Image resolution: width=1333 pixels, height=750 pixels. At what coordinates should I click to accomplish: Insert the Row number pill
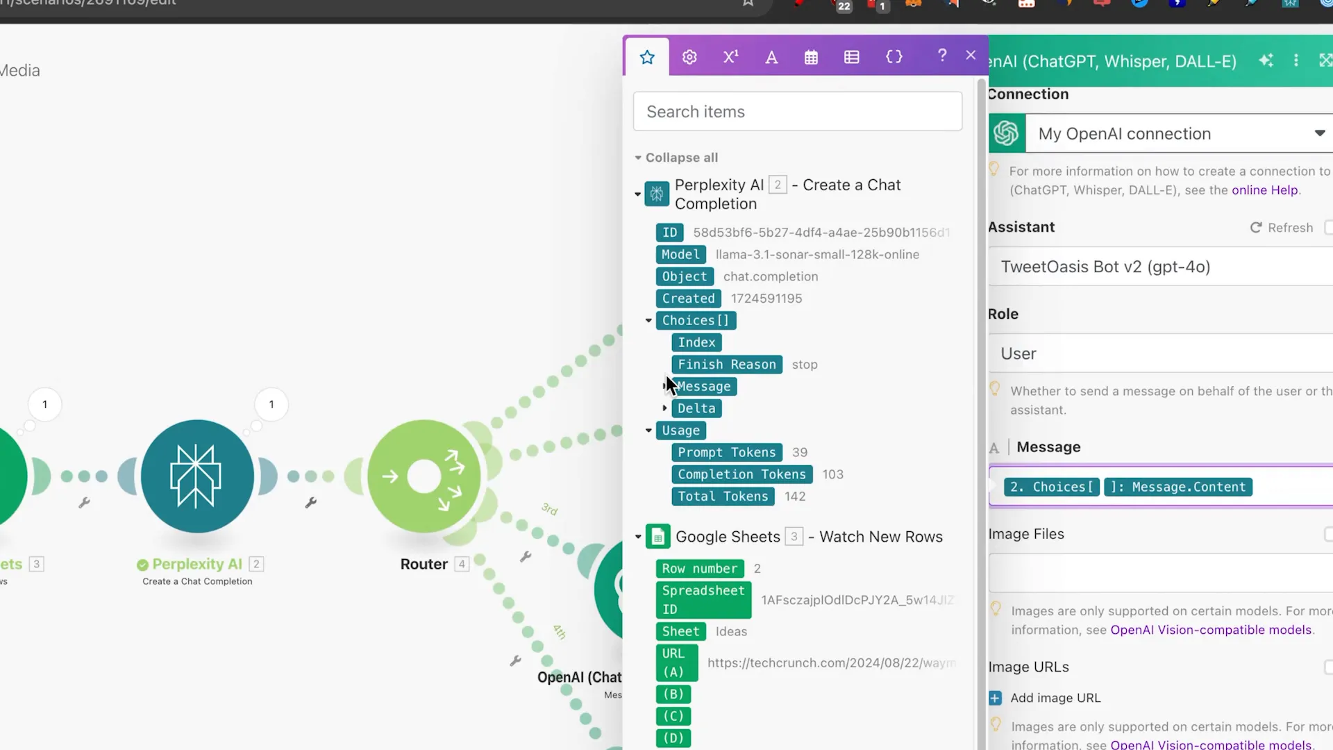coord(700,569)
